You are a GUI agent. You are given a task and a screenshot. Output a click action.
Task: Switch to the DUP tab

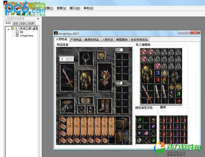tap(31, 23)
